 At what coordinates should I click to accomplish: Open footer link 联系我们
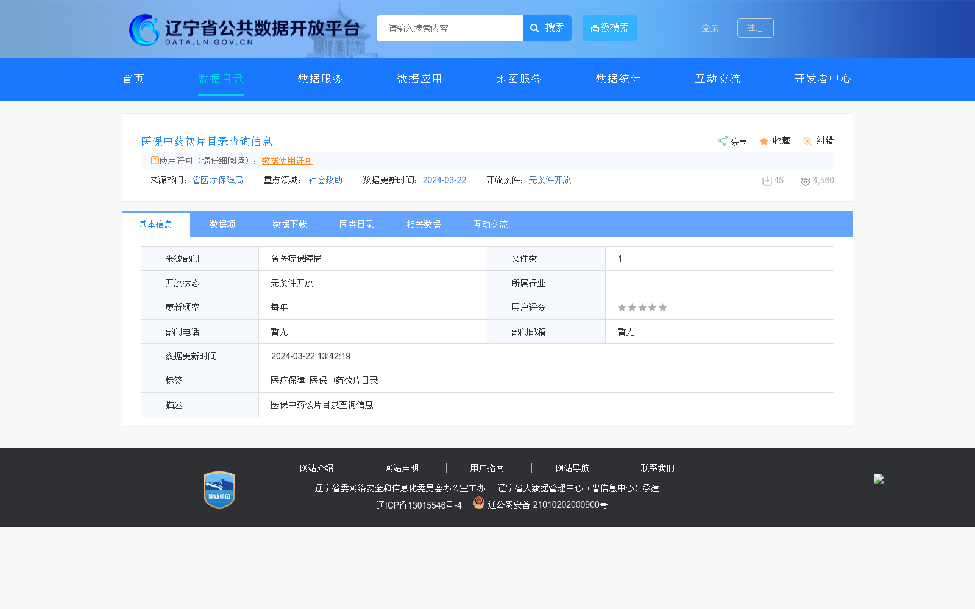(658, 468)
